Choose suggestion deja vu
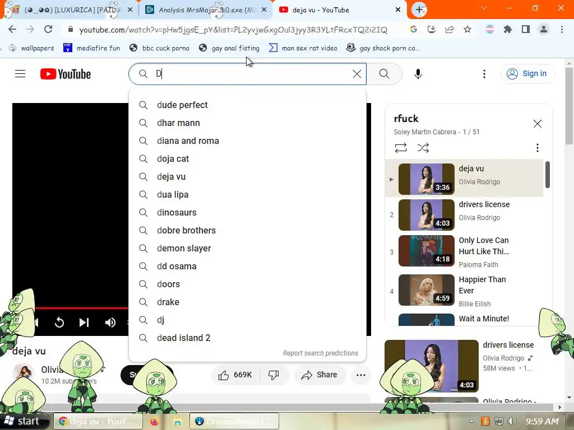 [247, 176]
